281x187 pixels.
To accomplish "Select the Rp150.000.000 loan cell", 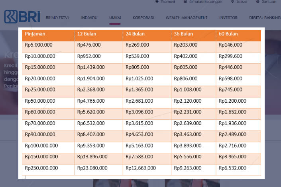I will point(48,158).
